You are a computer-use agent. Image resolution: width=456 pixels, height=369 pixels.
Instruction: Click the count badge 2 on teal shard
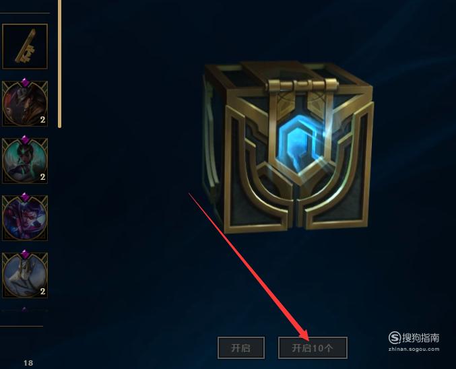point(42,177)
